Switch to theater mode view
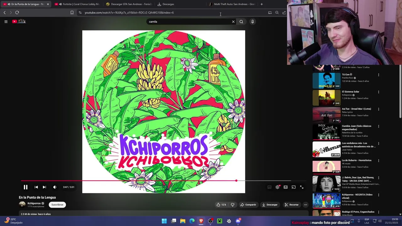 click(x=285, y=187)
